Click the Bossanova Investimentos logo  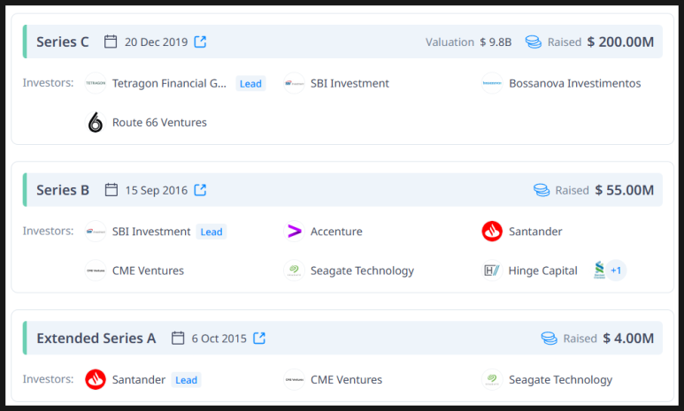tap(492, 83)
